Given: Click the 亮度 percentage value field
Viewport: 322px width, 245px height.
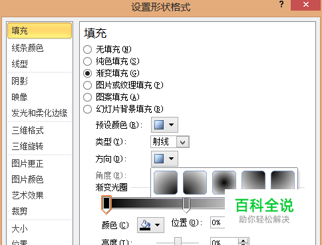Looking at the screenshot, I should [x=224, y=242].
